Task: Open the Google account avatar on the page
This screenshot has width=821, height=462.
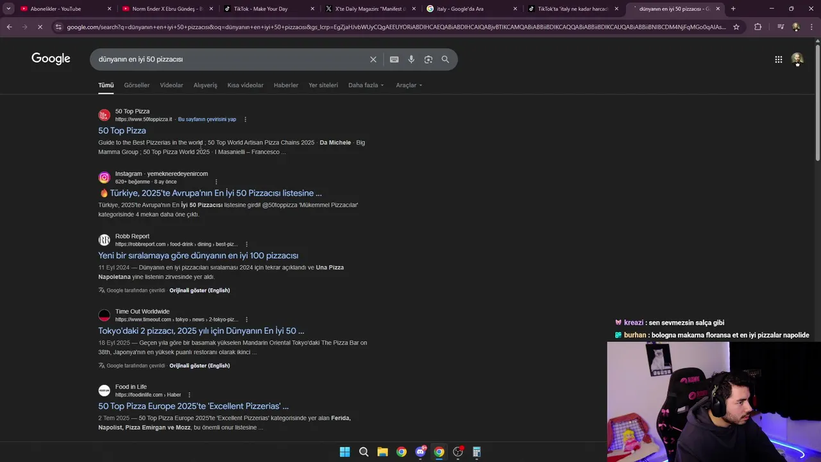Action: 797,59
